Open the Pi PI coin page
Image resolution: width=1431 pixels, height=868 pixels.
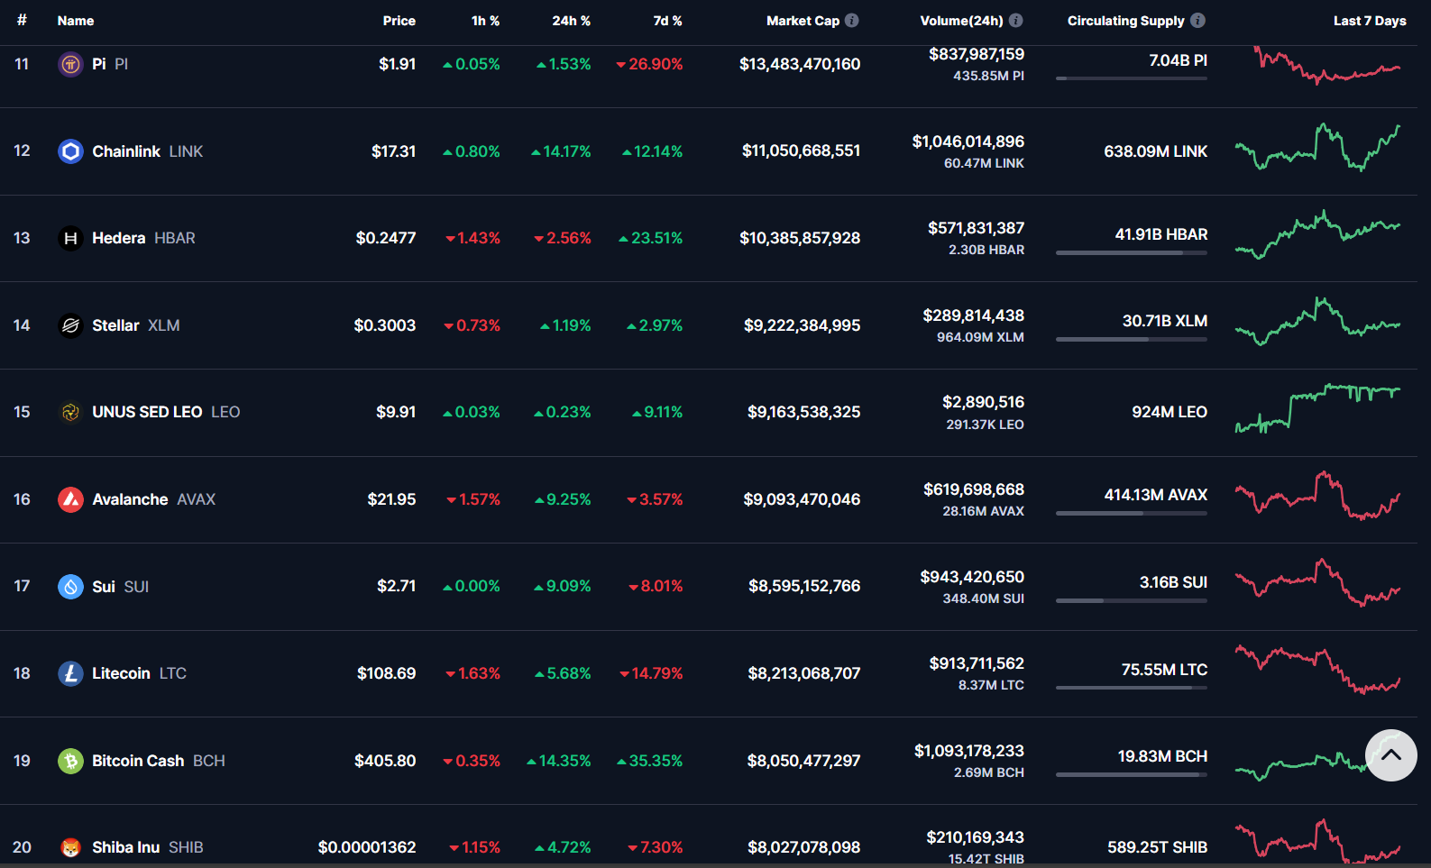pyautogui.click(x=110, y=64)
